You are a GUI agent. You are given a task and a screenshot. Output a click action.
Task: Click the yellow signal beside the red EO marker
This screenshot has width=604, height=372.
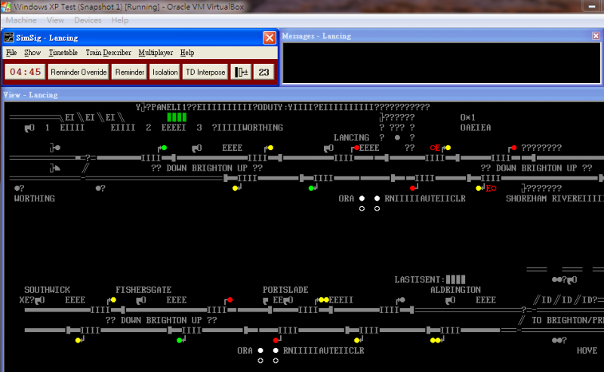click(479, 189)
